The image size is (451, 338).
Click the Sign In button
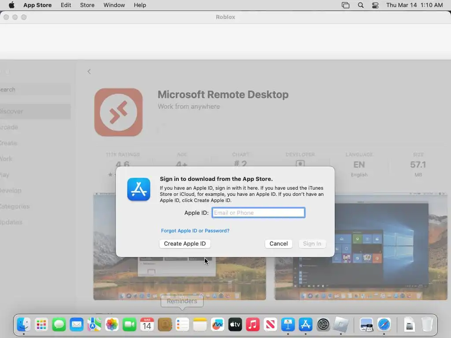pos(312,244)
